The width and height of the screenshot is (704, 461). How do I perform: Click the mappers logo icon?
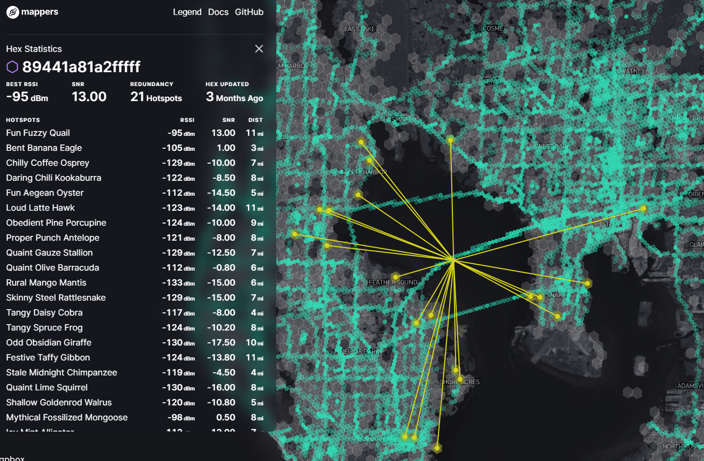point(13,12)
